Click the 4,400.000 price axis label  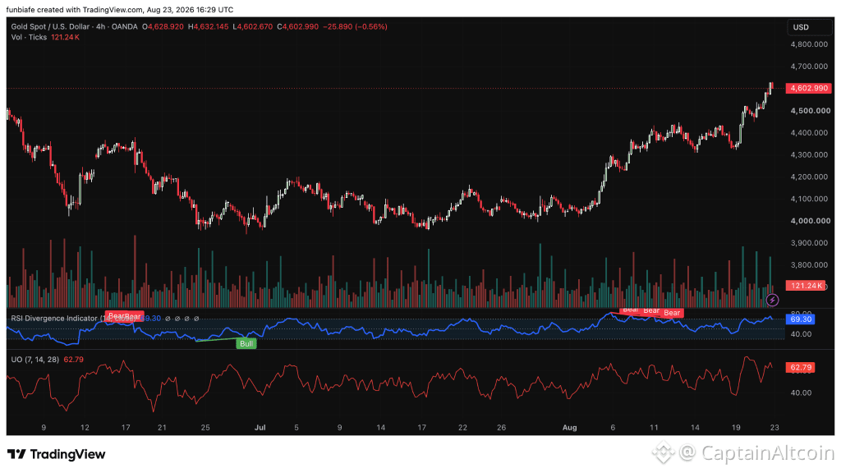(x=809, y=132)
